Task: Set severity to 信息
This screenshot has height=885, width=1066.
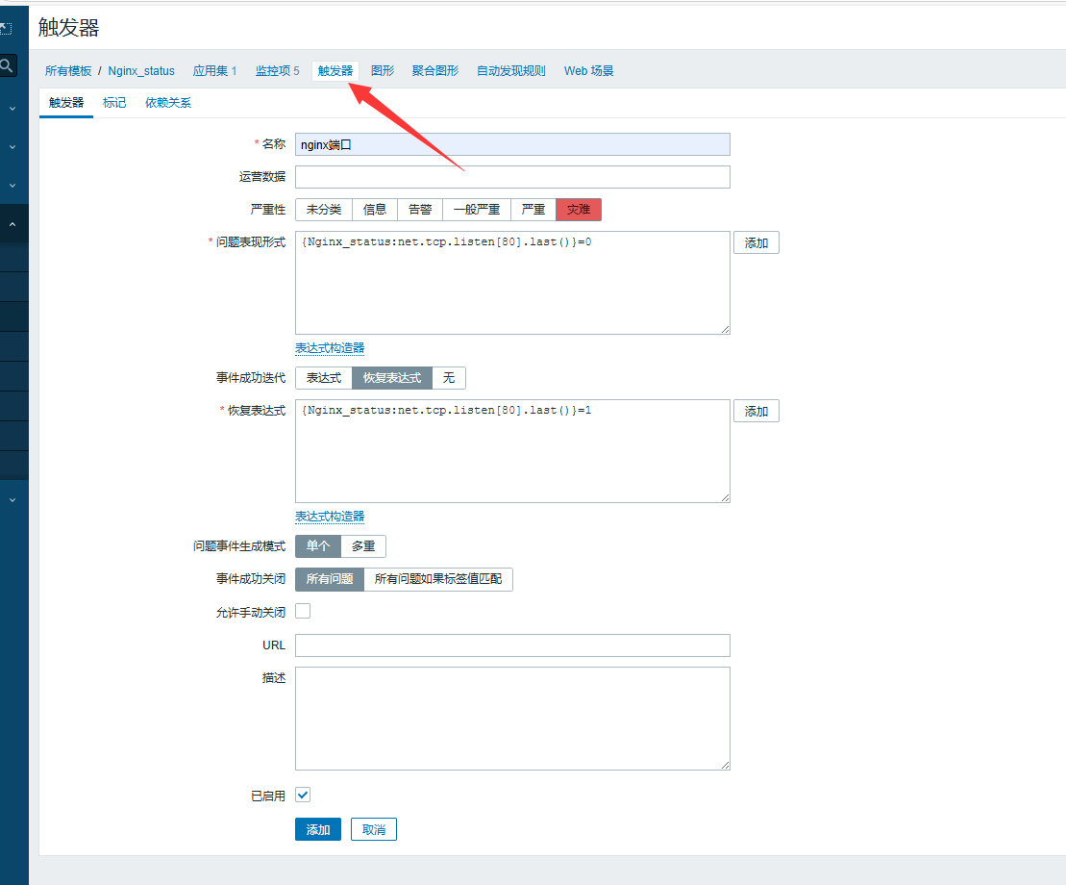Action: tap(375, 210)
